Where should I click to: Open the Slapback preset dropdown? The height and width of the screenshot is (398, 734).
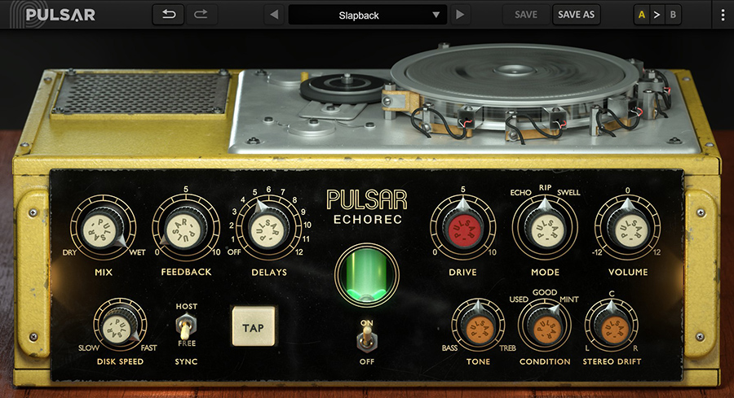tap(368, 15)
